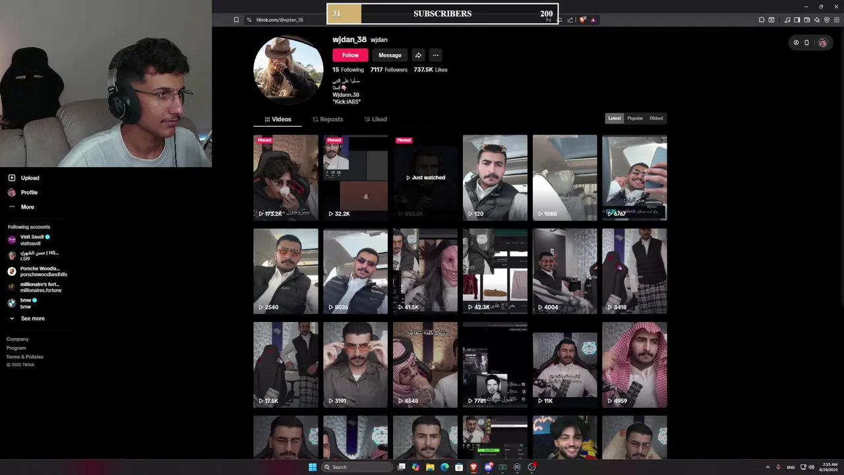Share the page using address bar share icon
Screen dimensions: 844x475
[570, 20]
